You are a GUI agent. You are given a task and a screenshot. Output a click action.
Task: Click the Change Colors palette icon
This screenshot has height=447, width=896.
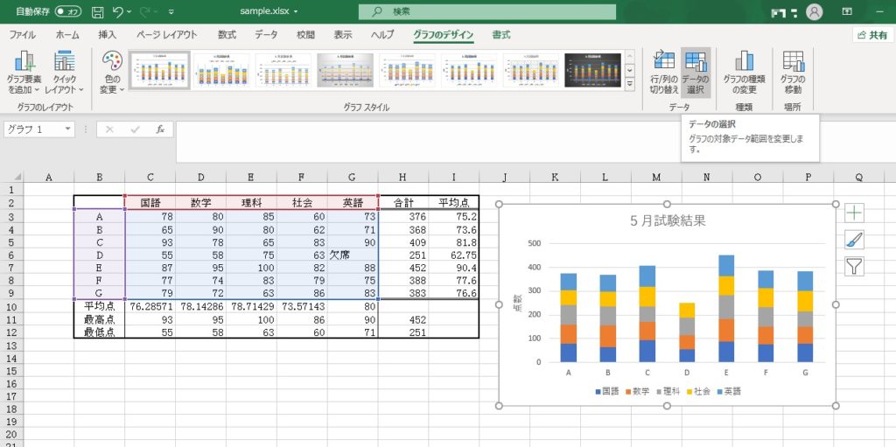pos(112,63)
